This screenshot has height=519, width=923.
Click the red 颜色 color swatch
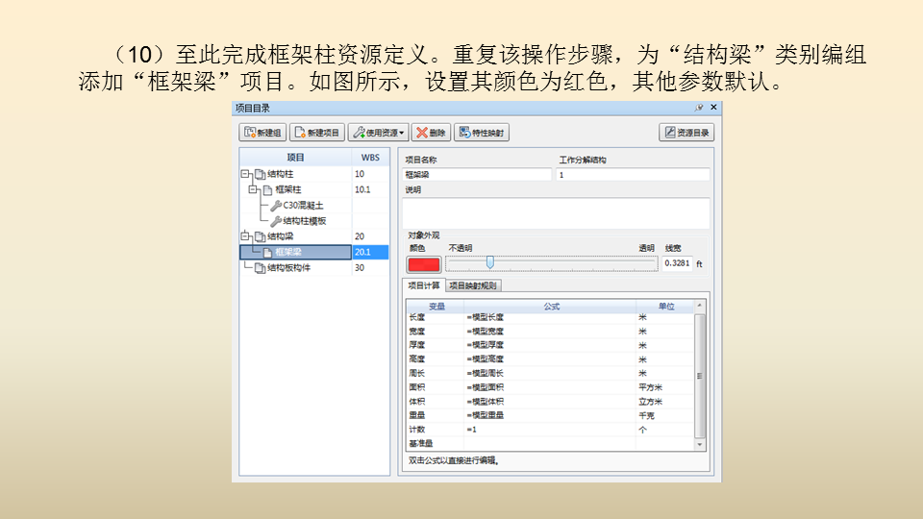tap(423, 265)
